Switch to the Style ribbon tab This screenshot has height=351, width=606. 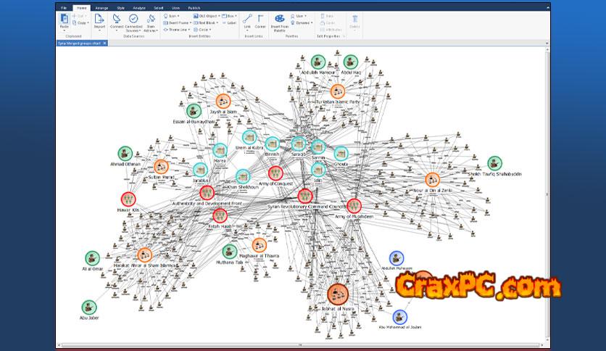click(x=120, y=8)
